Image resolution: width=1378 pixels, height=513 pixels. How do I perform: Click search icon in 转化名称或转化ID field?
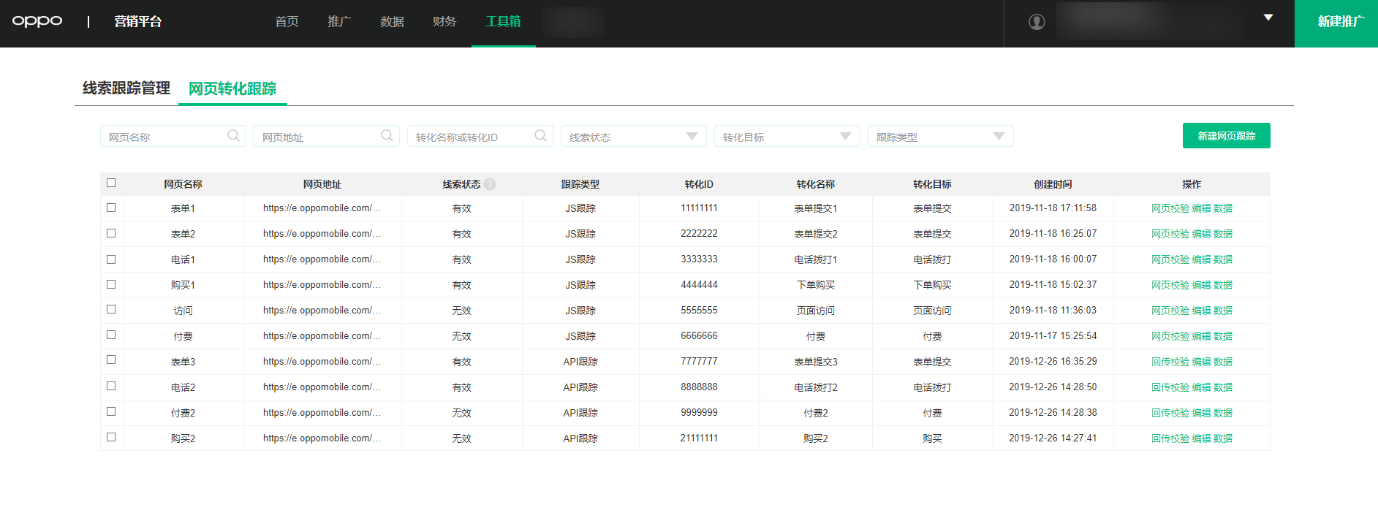point(540,135)
